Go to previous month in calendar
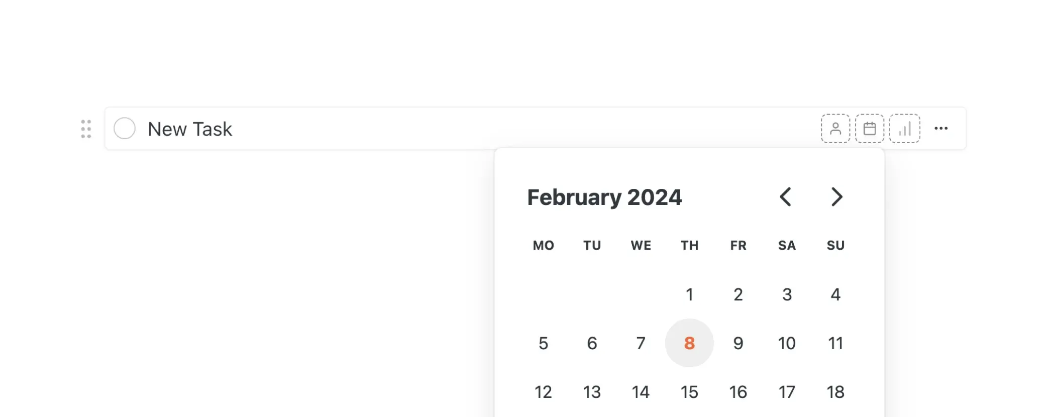The height and width of the screenshot is (417, 1055). 786,197
